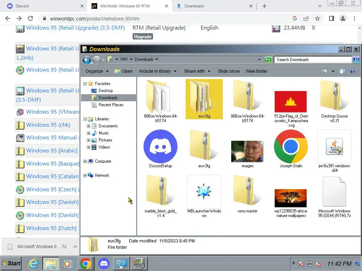Viewport: 362px width, 271px height.
Task: Bookmark this page with the star icon
Action: [317, 18]
